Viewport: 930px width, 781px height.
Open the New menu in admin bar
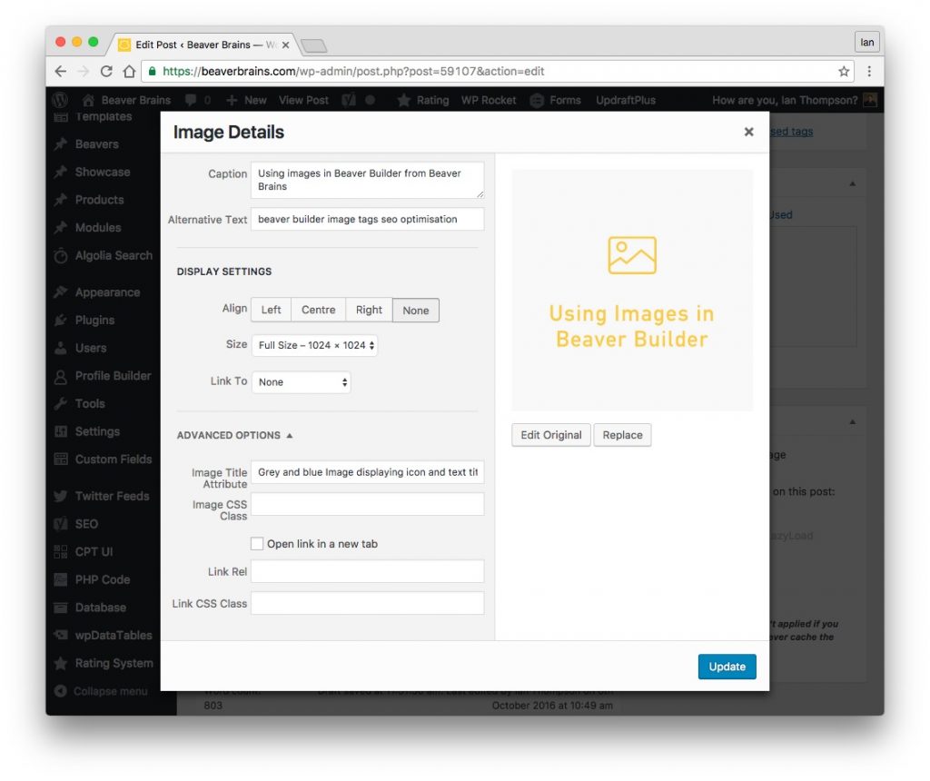point(246,100)
